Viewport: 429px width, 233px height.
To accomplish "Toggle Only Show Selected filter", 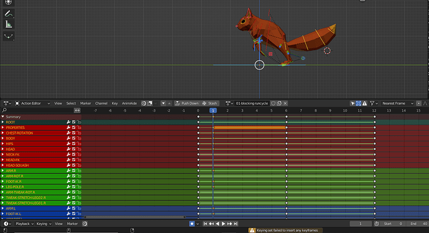I will click(x=353, y=103).
